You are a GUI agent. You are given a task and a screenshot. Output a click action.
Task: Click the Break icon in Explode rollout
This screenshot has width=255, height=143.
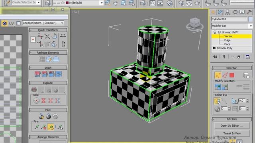click(x=34, y=90)
